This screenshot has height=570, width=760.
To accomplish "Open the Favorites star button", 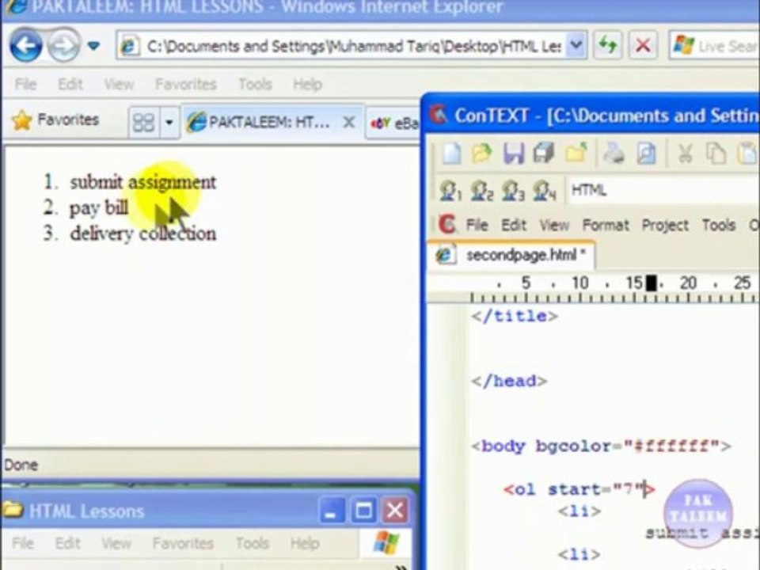I will (x=55, y=120).
